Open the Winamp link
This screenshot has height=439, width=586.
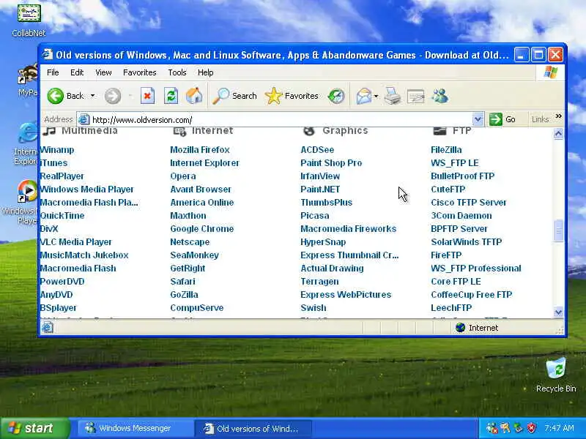tap(57, 150)
